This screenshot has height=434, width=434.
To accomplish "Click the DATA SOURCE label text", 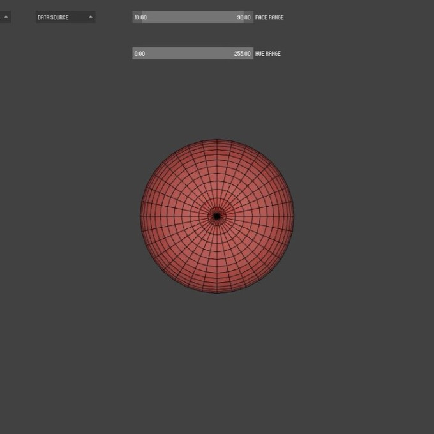I will point(53,17).
